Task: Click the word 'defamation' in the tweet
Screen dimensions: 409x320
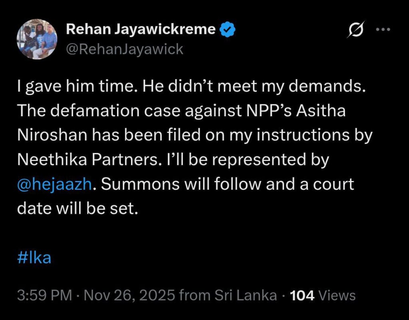Action: coord(101,111)
